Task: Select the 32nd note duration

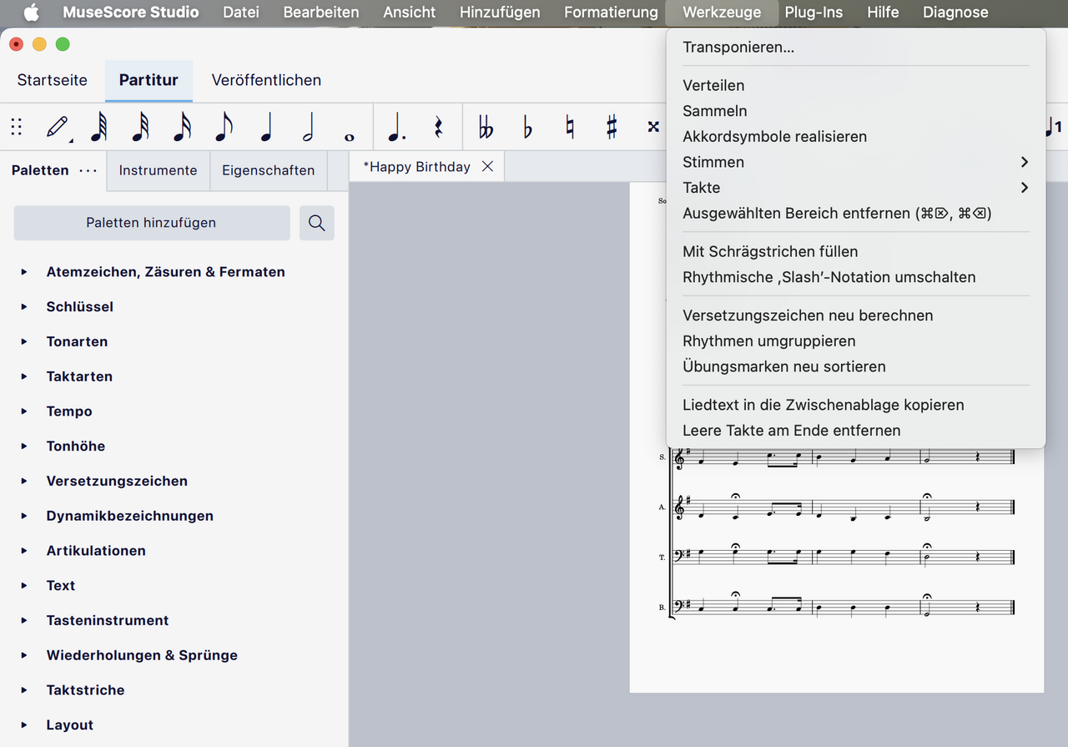Action: (141, 128)
